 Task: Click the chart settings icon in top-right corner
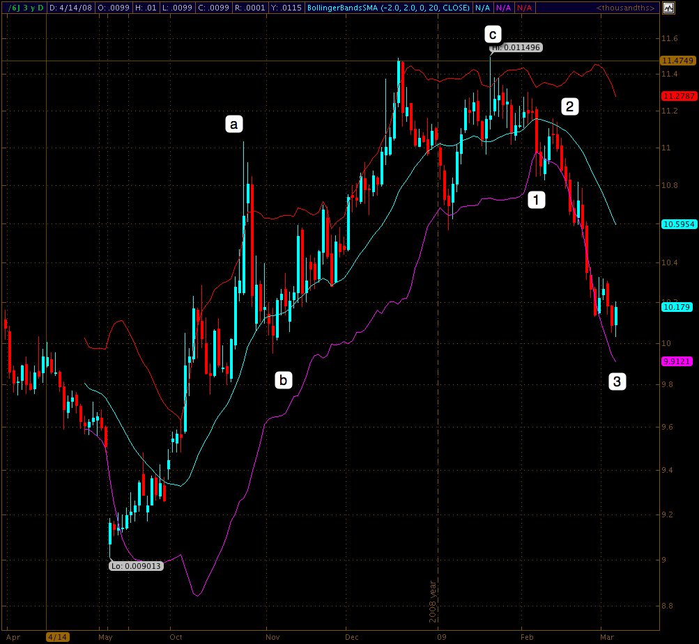pyautogui.click(x=668, y=8)
